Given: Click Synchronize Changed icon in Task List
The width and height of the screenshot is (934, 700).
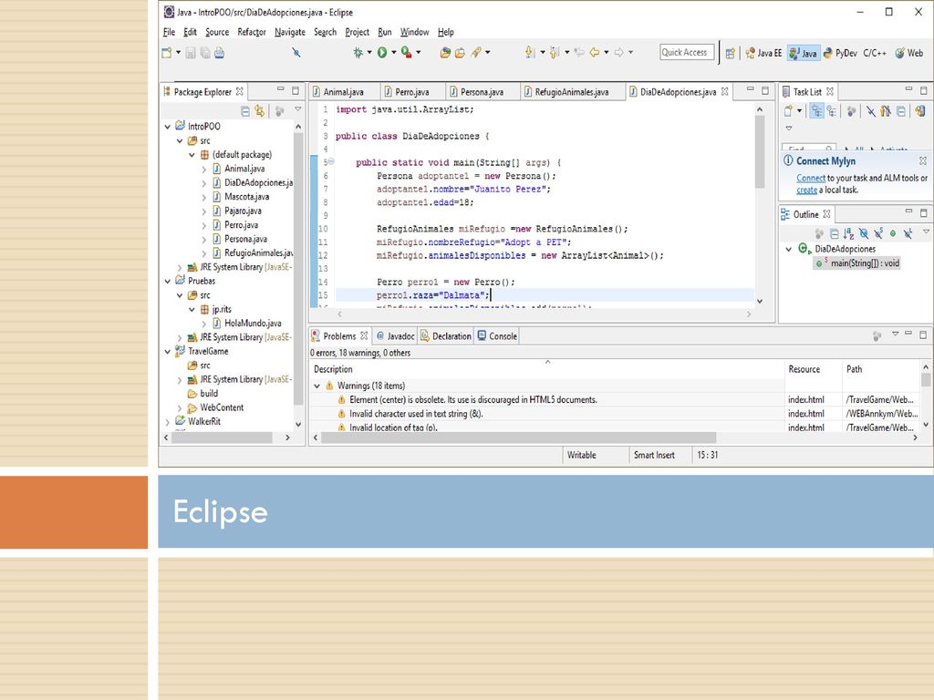Looking at the screenshot, I should [x=920, y=110].
